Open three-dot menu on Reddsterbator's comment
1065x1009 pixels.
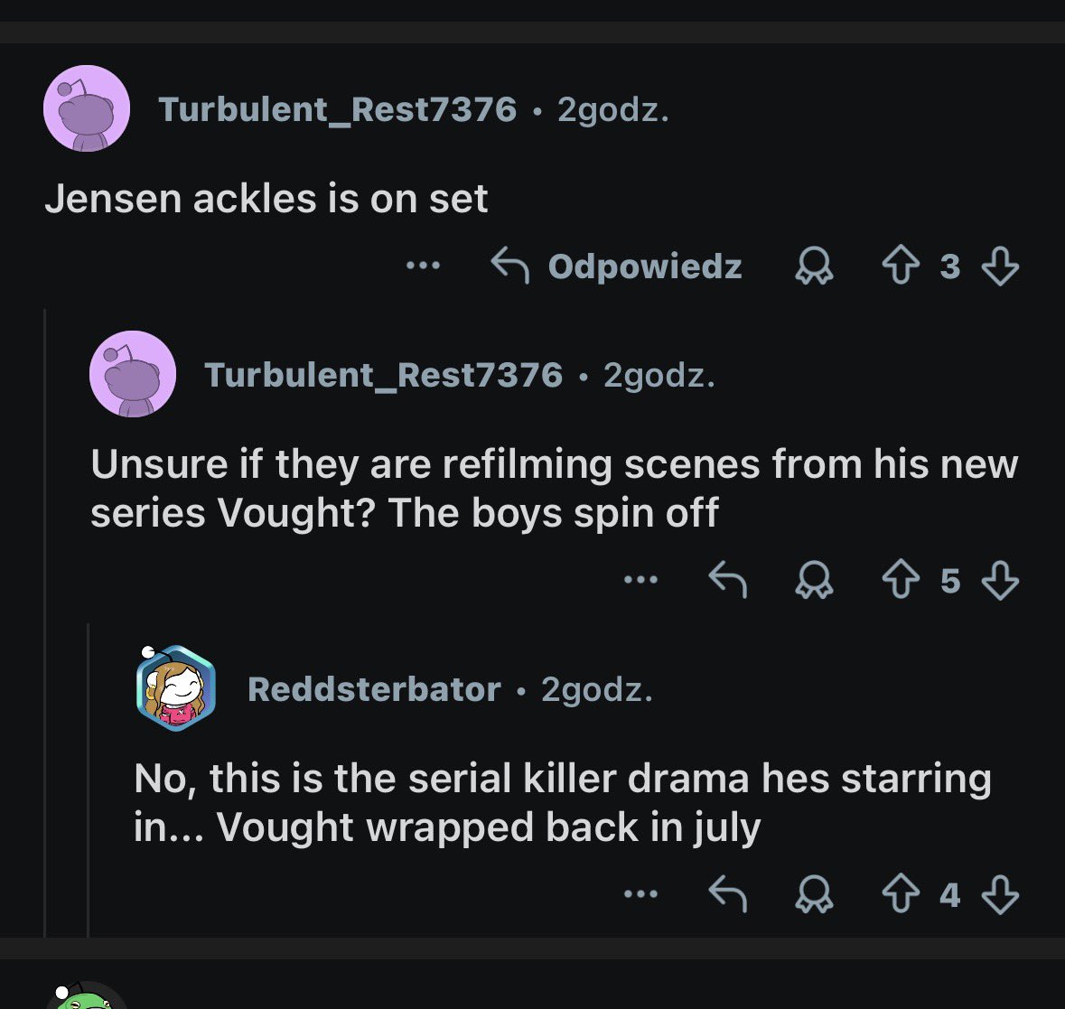[641, 893]
